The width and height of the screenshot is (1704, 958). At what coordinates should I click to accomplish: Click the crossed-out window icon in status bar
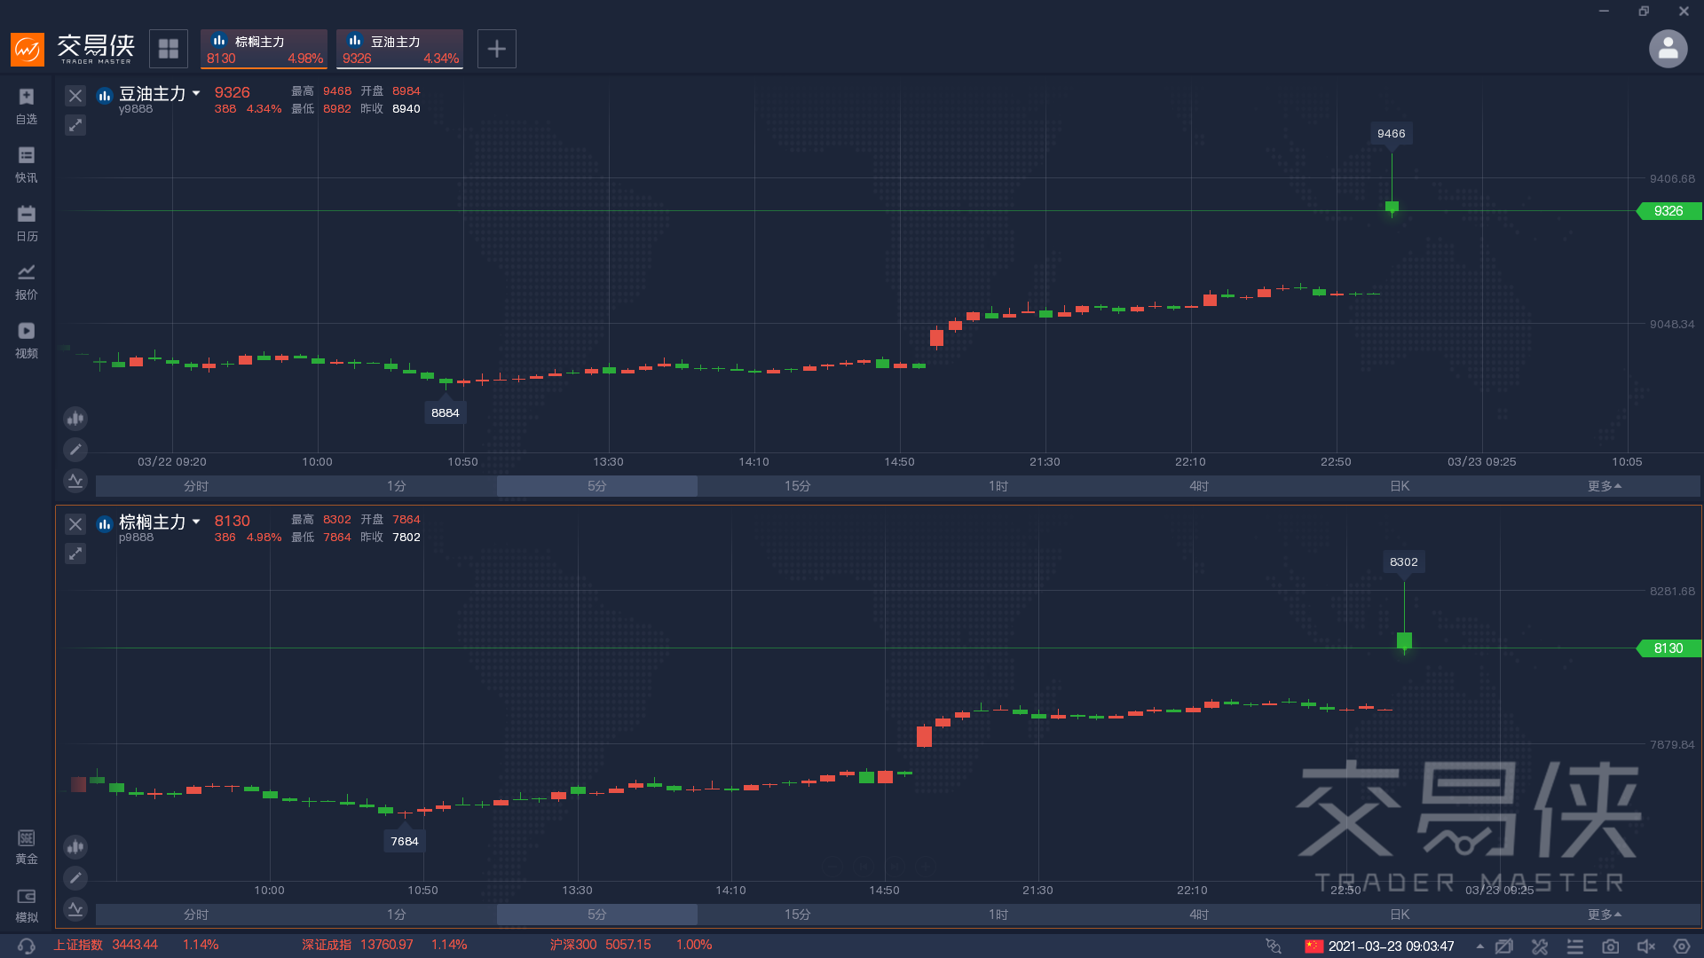(x=1503, y=946)
